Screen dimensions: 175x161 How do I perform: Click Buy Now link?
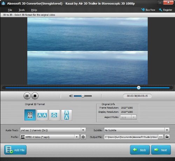148,10
